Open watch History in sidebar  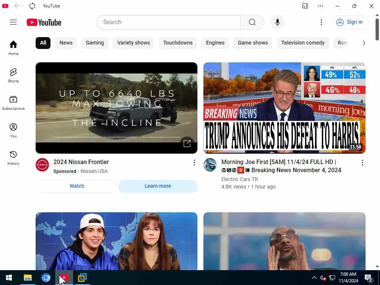[x=13, y=158]
